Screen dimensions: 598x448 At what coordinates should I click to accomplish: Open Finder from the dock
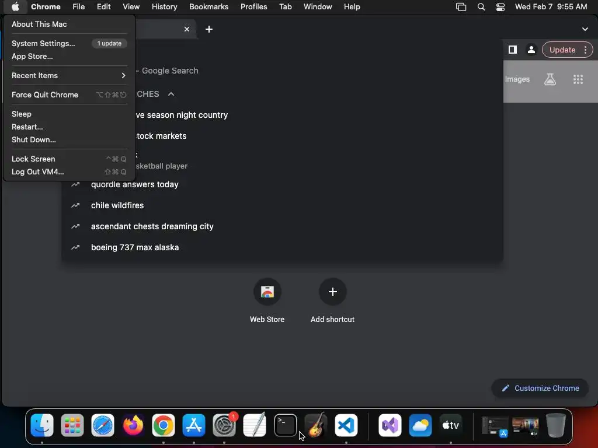tap(42, 425)
